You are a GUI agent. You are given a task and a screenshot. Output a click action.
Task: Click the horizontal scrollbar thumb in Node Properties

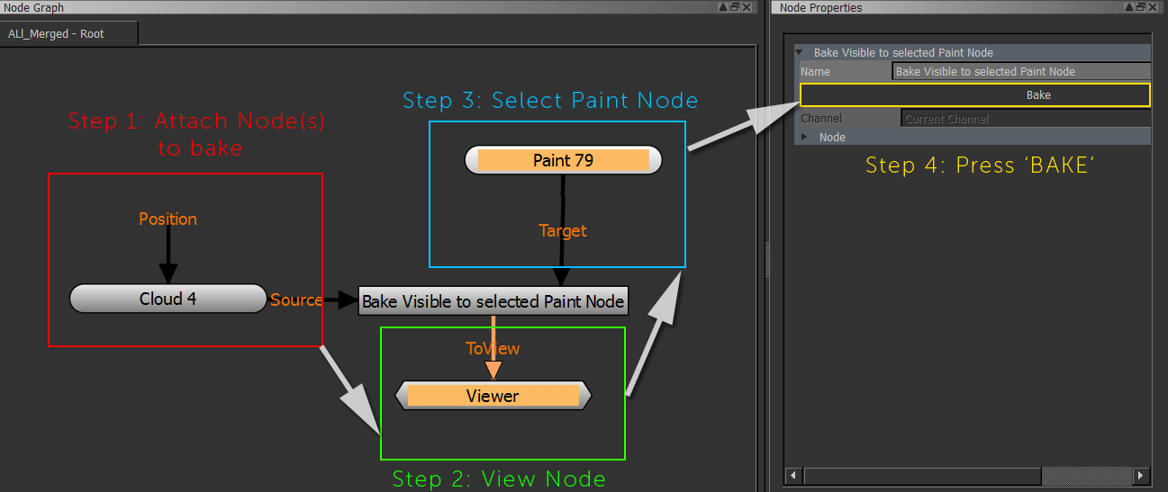(922, 475)
